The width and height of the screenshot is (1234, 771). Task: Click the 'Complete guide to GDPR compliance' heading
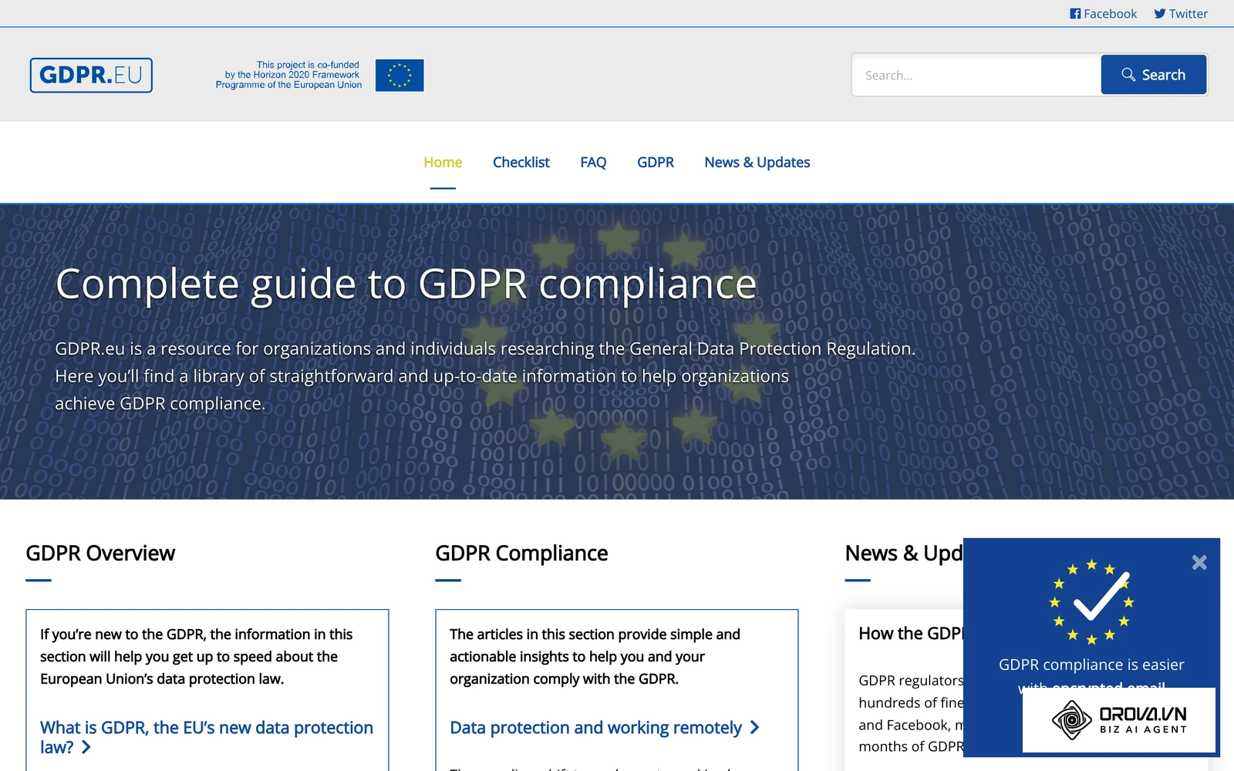406,284
